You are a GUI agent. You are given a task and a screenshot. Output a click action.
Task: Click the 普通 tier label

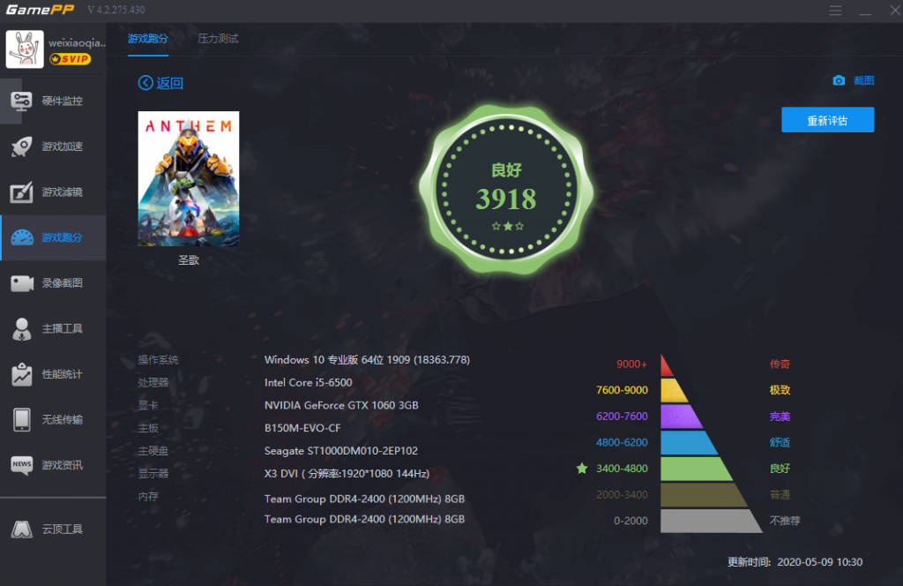coord(780,494)
